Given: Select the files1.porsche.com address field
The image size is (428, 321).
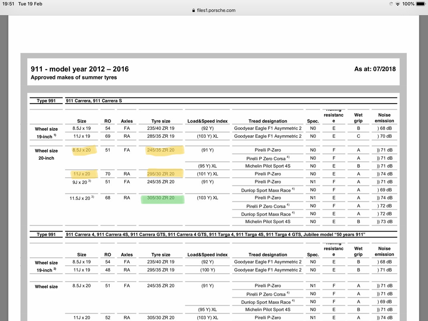Looking at the screenshot, I should pyautogui.click(x=214, y=10).
